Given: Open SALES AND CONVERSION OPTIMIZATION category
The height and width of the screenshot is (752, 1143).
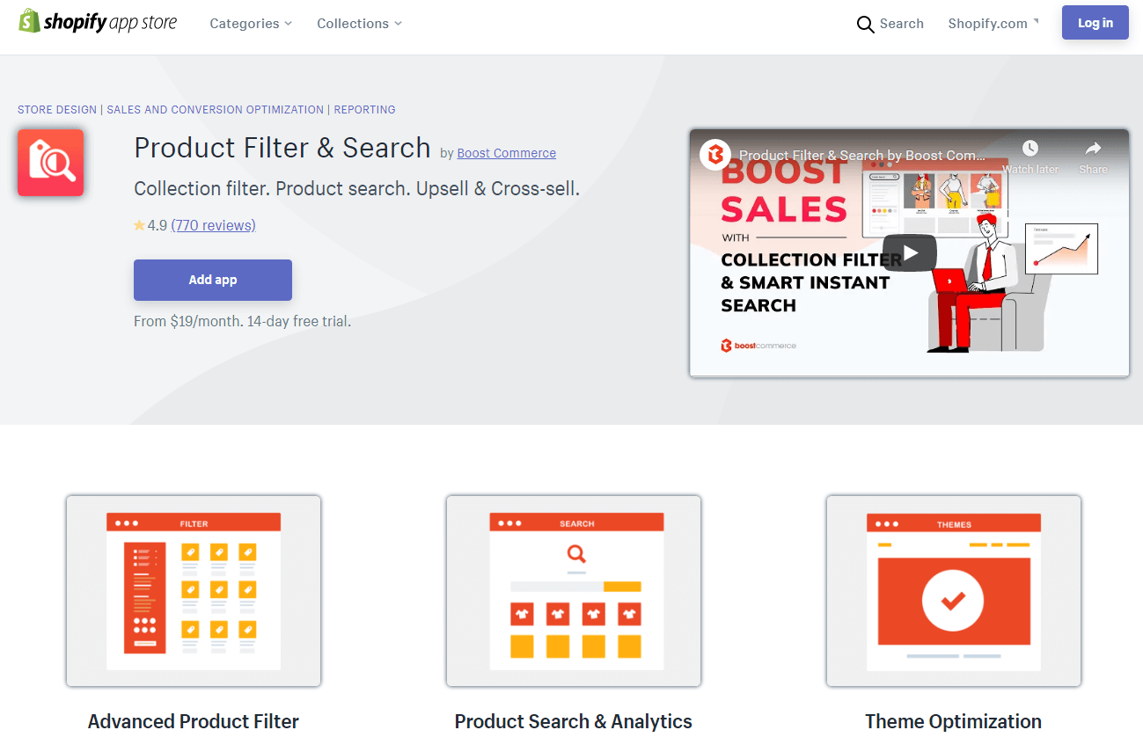Looking at the screenshot, I should point(215,110).
